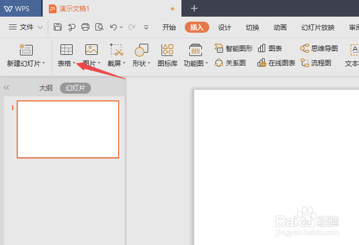Switch to the 演示文稿1 document tab
The height and width of the screenshot is (245, 359).
pos(112,8)
